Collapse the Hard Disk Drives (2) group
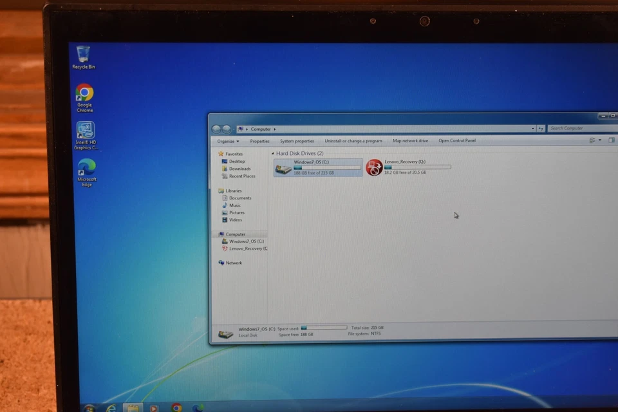Viewport: 618px width, 412px height. [x=273, y=153]
